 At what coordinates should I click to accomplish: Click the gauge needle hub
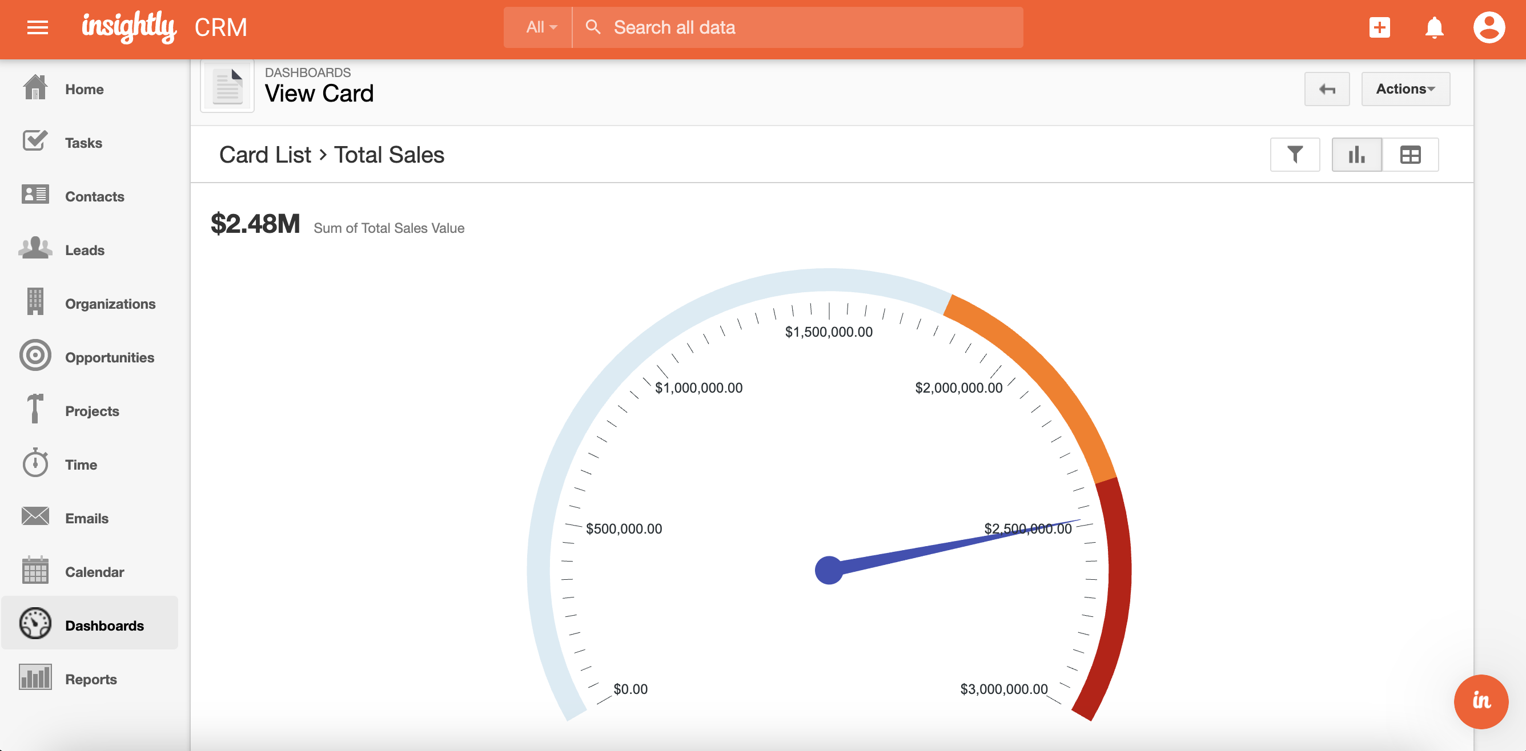point(829,571)
